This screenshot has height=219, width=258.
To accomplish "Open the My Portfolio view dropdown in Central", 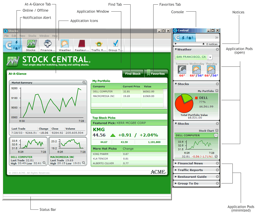I will tap(217, 91).
